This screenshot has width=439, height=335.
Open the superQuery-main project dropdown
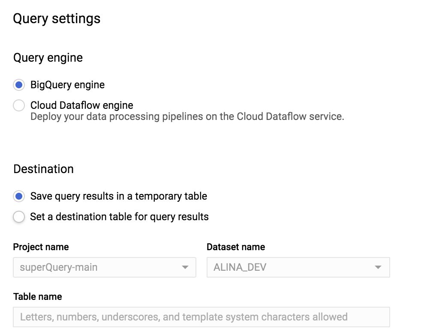tap(104, 267)
